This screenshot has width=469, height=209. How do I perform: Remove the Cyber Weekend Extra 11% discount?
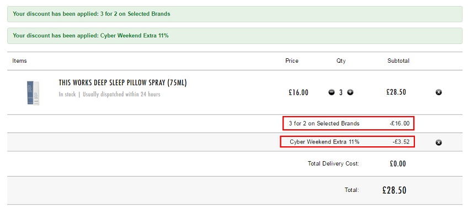pyautogui.click(x=439, y=142)
